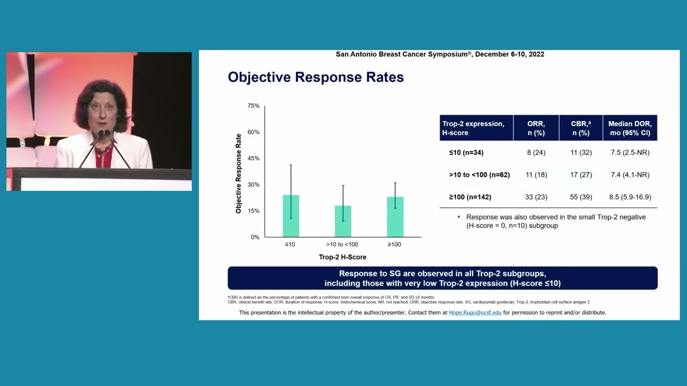
Task: Click the 0% y-axis tick label
Action: (x=255, y=237)
